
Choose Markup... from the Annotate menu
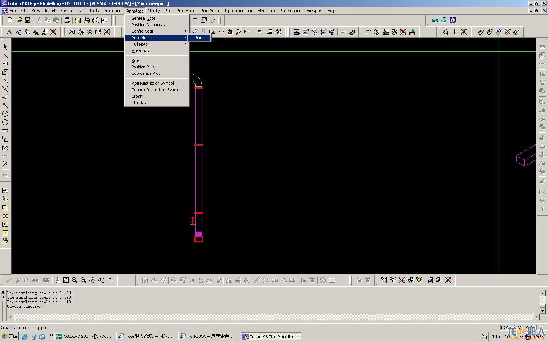click(157, 51)
